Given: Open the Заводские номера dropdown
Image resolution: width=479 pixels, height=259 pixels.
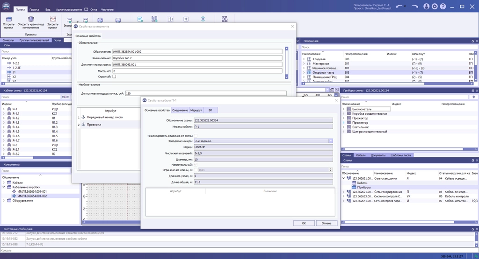Looking at the screenshot, I should click(x=331, y=141).
